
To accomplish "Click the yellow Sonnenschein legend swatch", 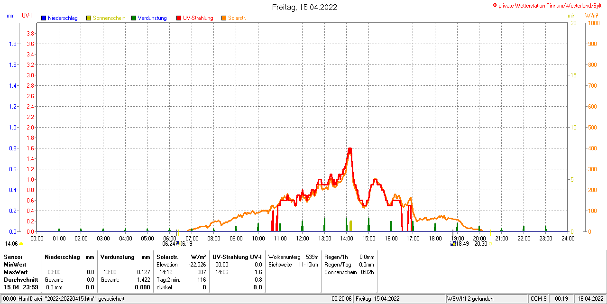I will pos(89,18).
